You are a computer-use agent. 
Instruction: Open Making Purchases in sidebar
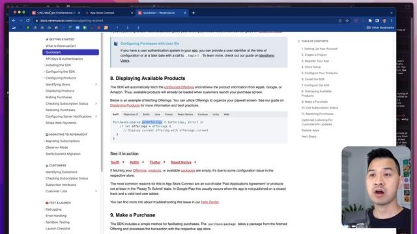59,97
